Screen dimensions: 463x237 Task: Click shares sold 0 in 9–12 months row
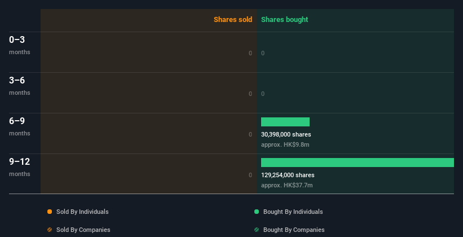click(x=250, y=175)
